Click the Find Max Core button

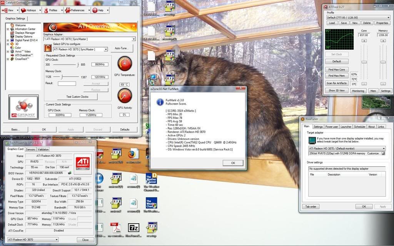[x=337, y=70]
